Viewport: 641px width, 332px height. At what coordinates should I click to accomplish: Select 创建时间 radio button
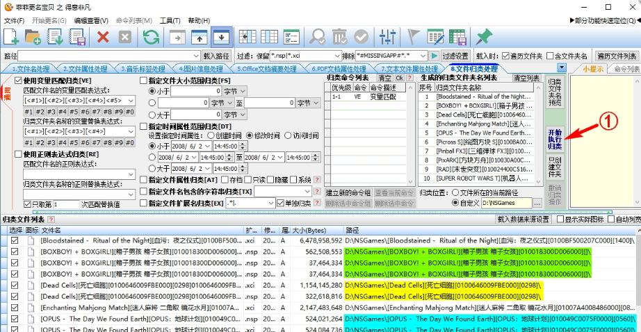tap(211, 135)
